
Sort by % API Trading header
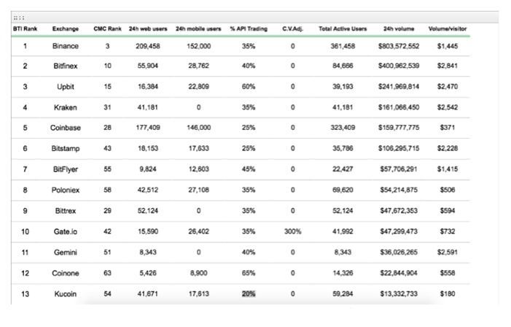point(249,28)
